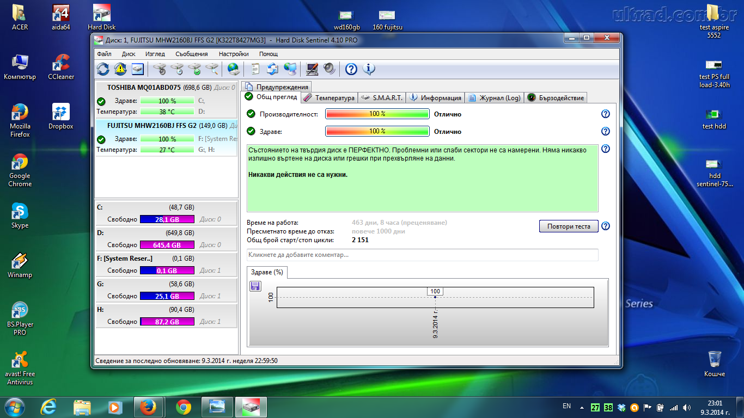The height and width of the screenshot is (418, 744).
Task: Click the monitor with pen toolbar icon
Action: (312, 69)
